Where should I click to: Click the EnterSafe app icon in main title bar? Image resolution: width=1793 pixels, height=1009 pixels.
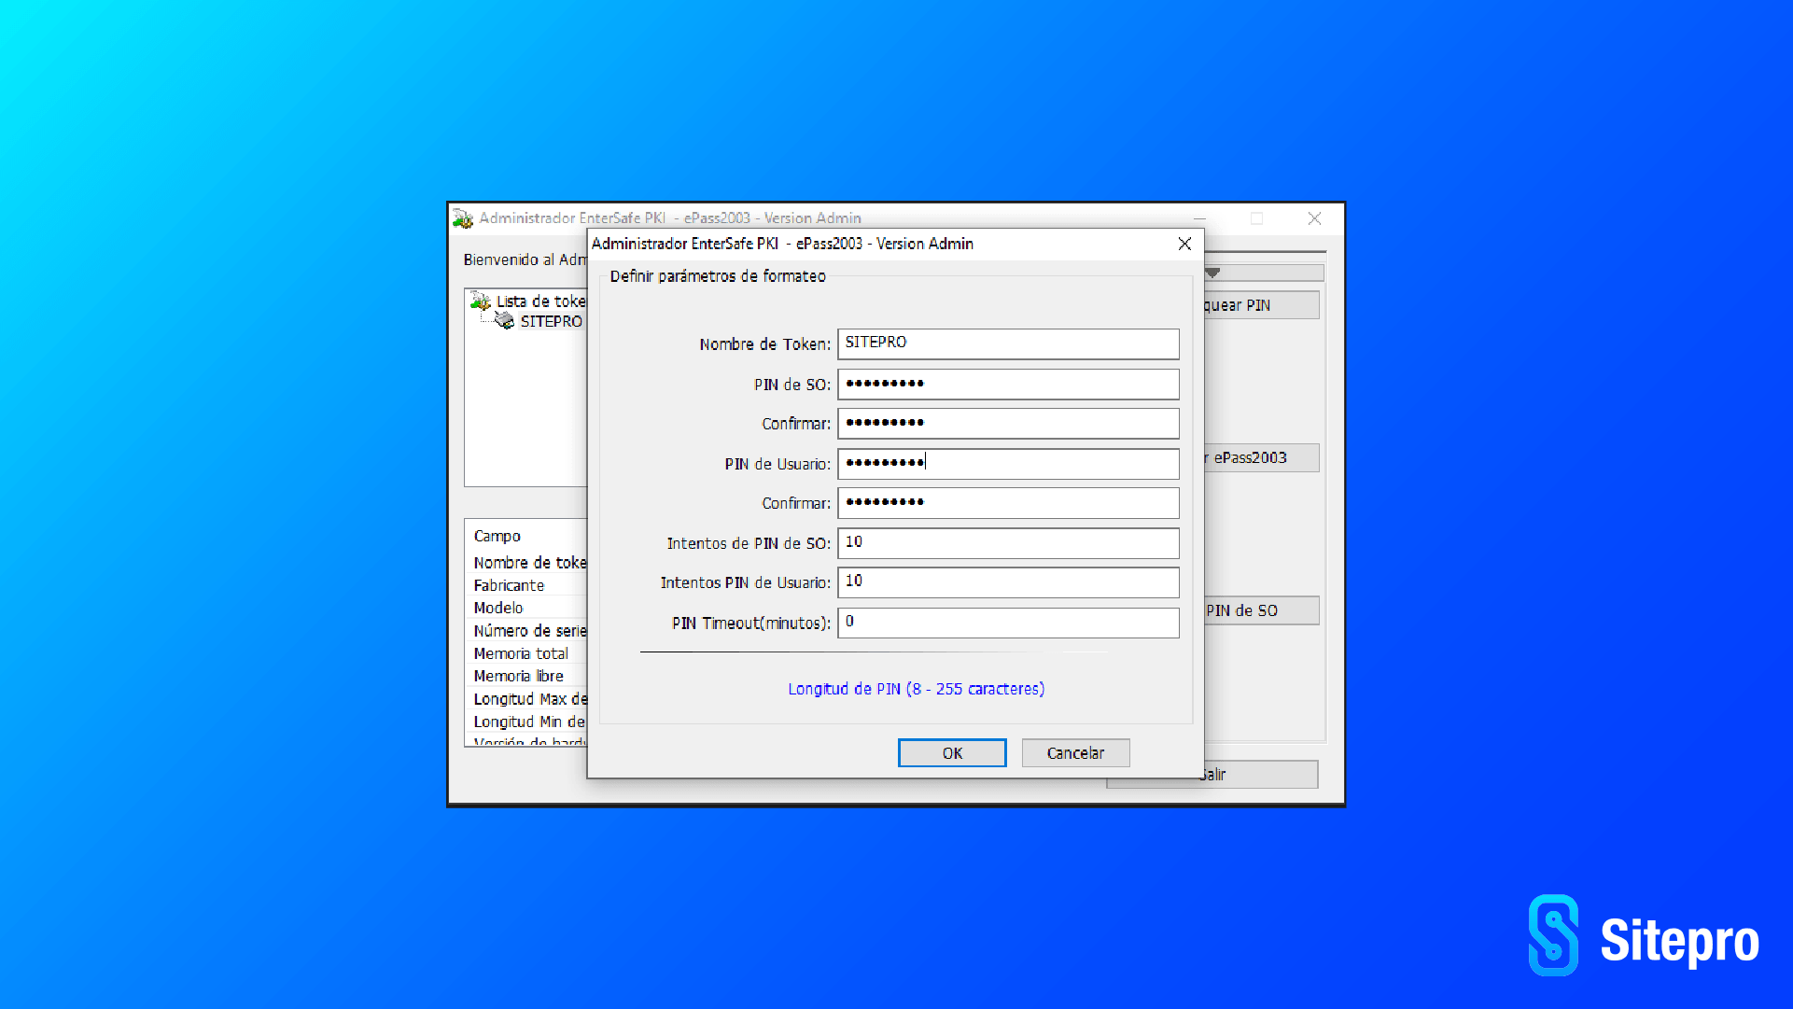tap(463, 218)
